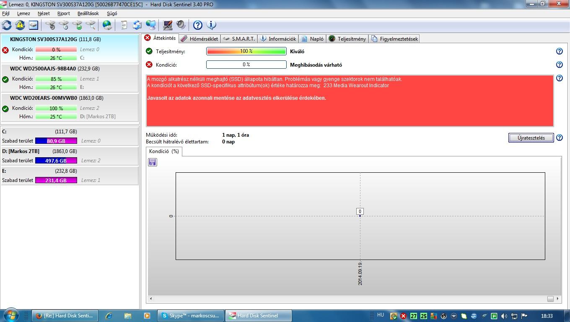The height and width of the screenshot is (322, 570).
Task: Select the WDC WD20EARS-00MVWB0 disk
Action: tap(70, 107)
